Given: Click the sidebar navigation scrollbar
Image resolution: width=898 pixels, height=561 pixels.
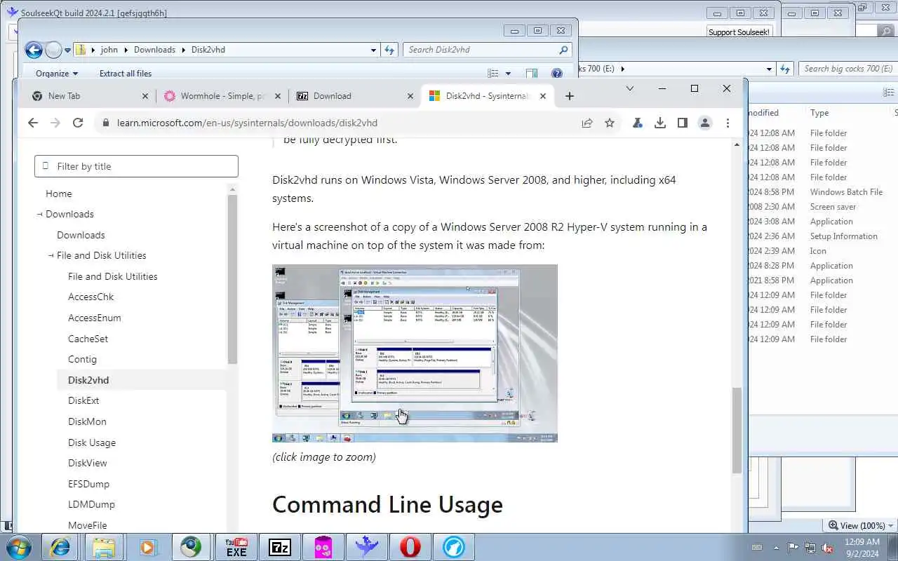Looking at the screenshot, I should coord(232,279).
